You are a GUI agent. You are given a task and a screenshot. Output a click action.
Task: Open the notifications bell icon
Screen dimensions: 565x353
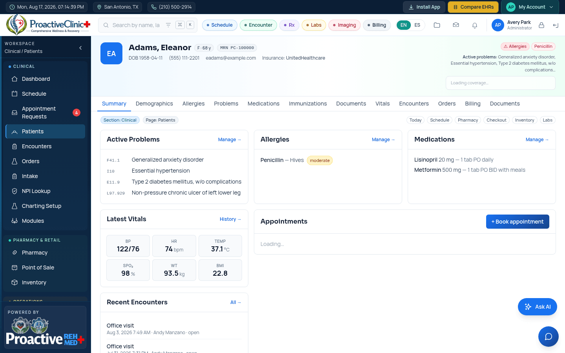click(474, 25)
